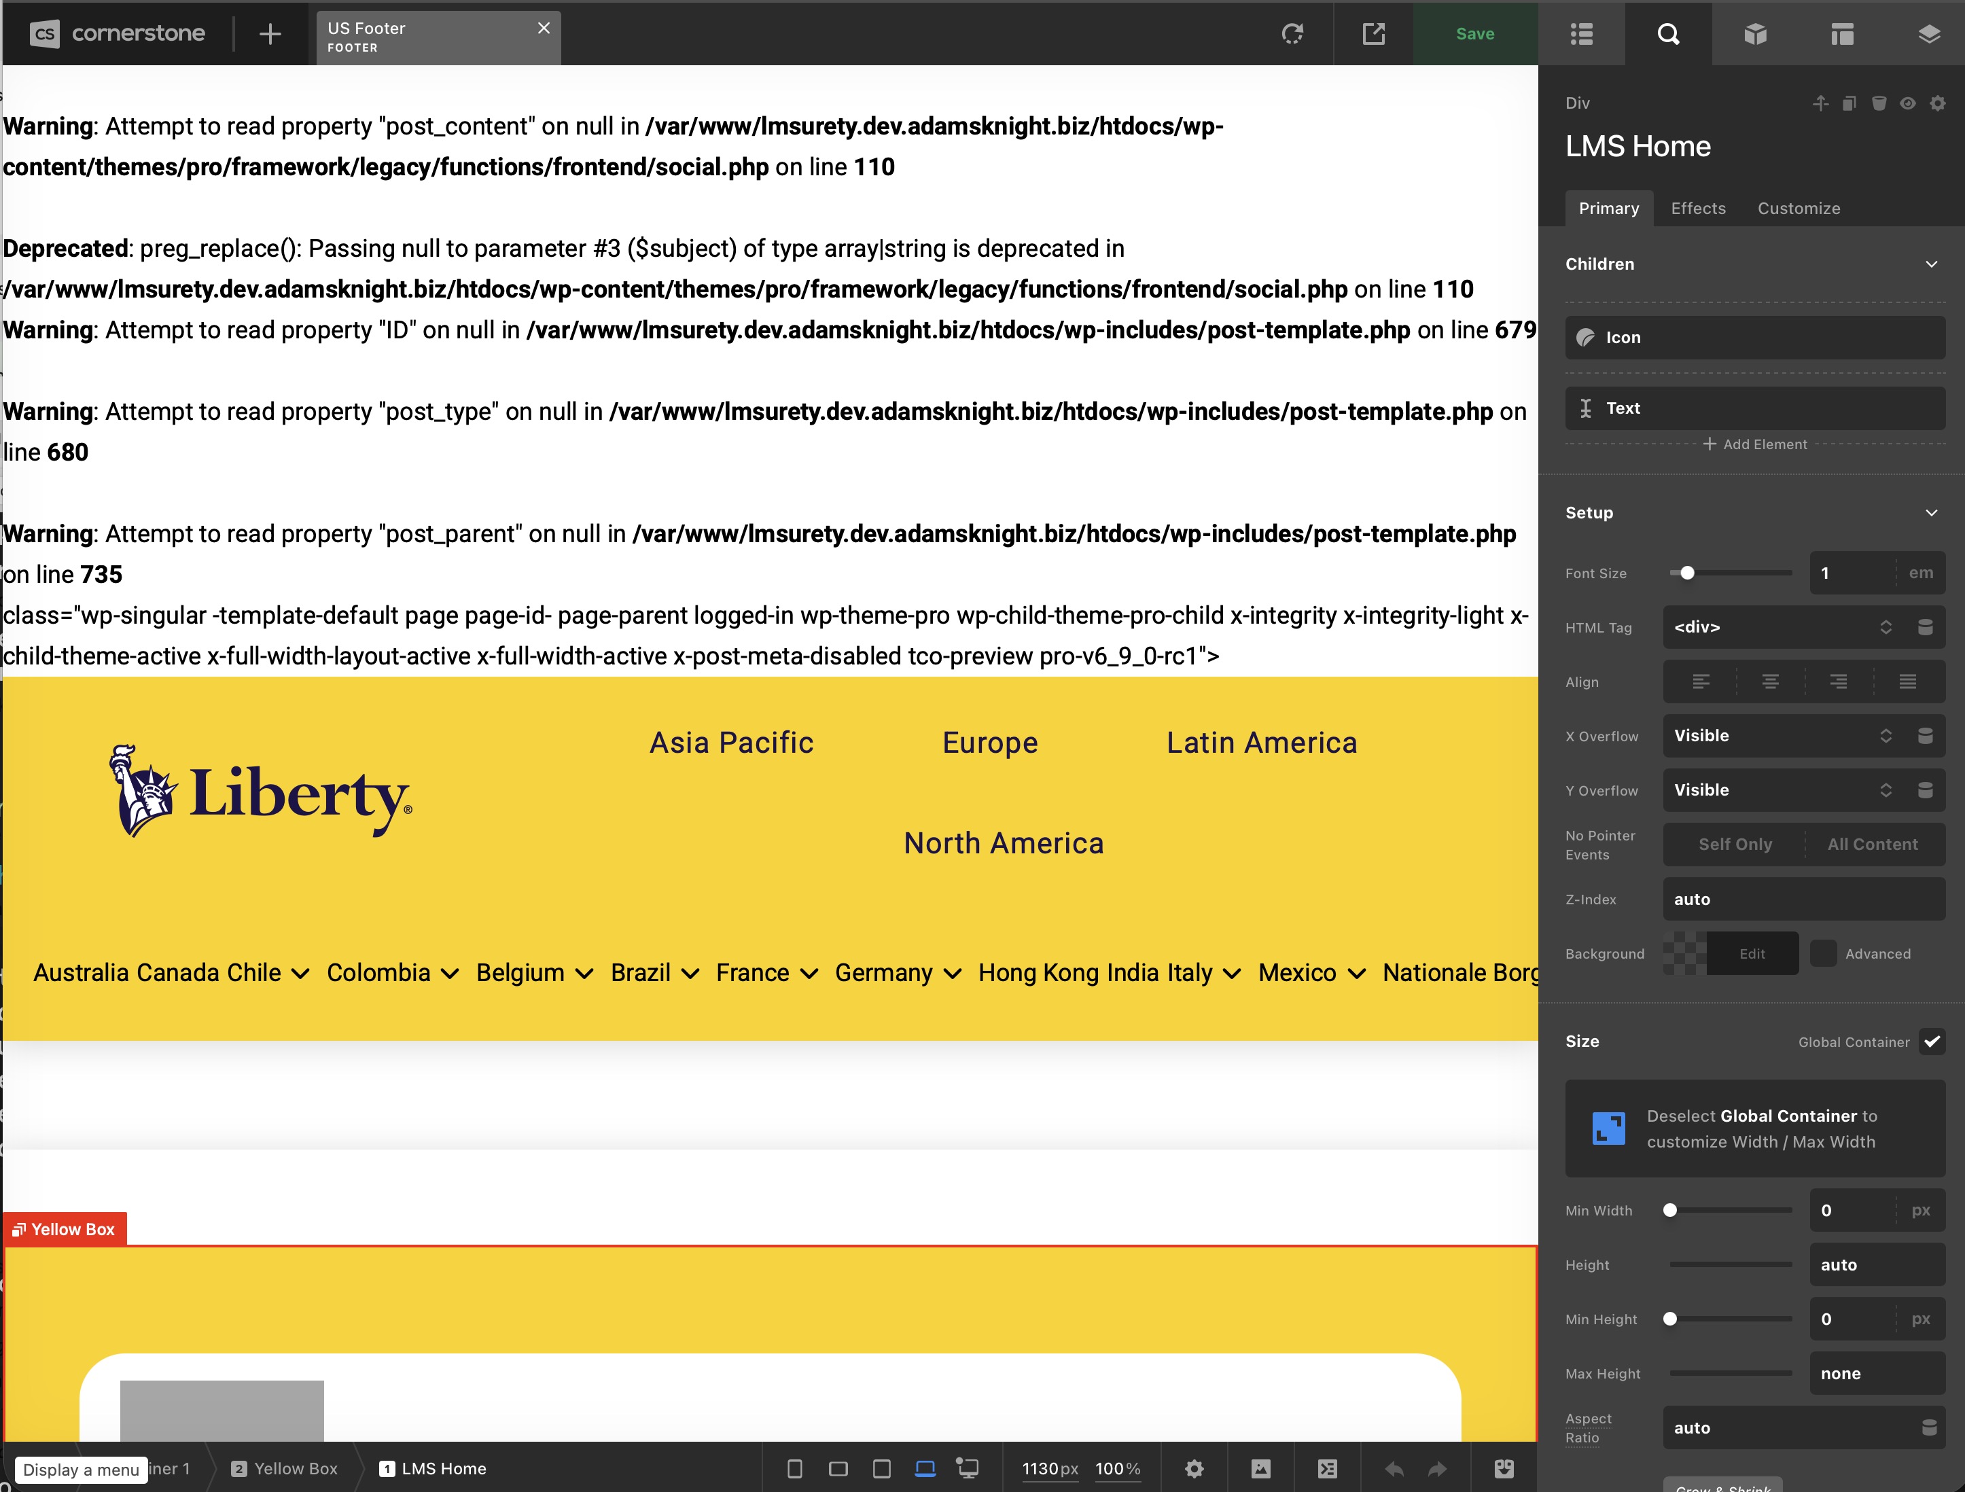Image resolution: width=1965 pixels, height=1492 pixels.
Task: Set alignment to right
Action: (1839, 682)
